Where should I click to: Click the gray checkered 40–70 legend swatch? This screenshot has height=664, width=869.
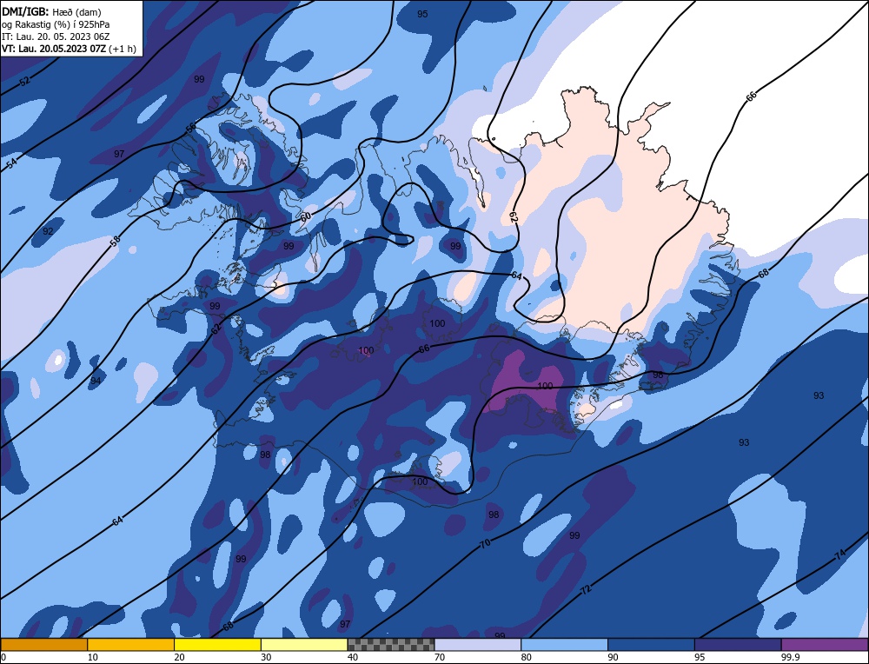[x=391, y=645]
